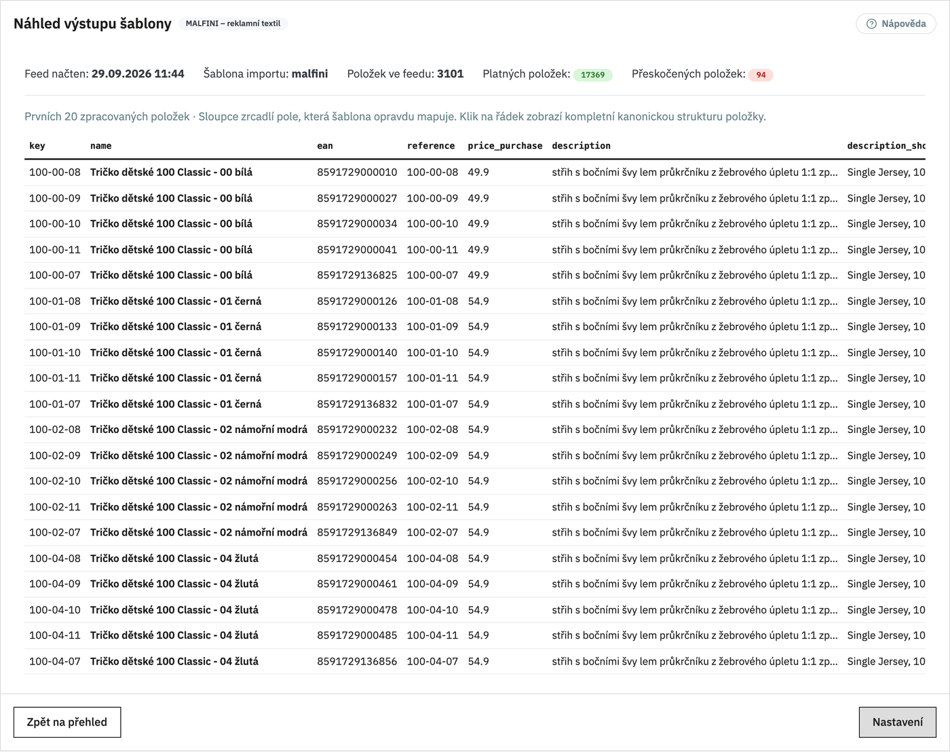
Task: Open the 100-01-08 černá product row
Action: tap(475, 301)
